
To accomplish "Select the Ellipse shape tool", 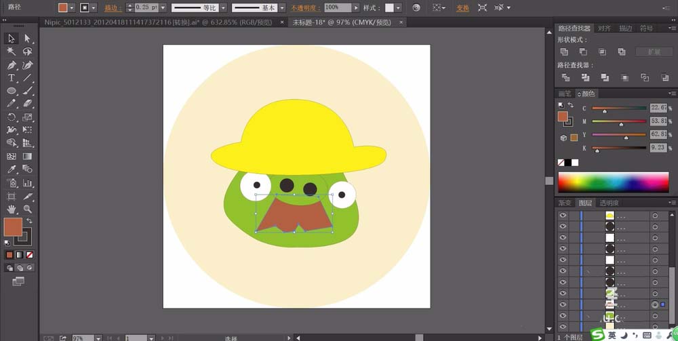I will [12, 91].
